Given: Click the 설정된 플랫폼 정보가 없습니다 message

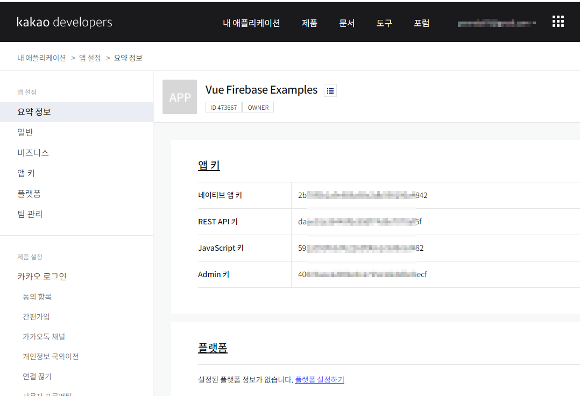Looking at the screenshot, I should [x=245, y=380].
